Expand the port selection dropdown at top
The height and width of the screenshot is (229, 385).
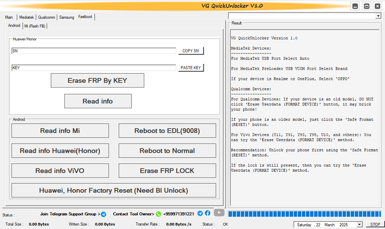pyautogui.click(x=378, y=16)
